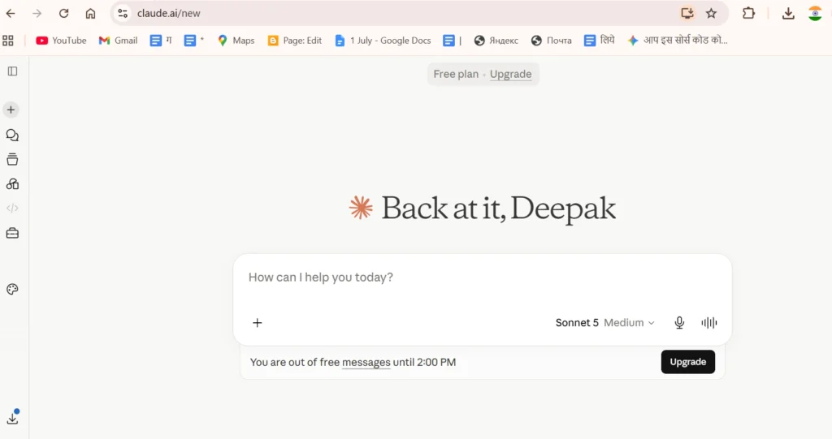Click the microphone dictation icon

679,322
